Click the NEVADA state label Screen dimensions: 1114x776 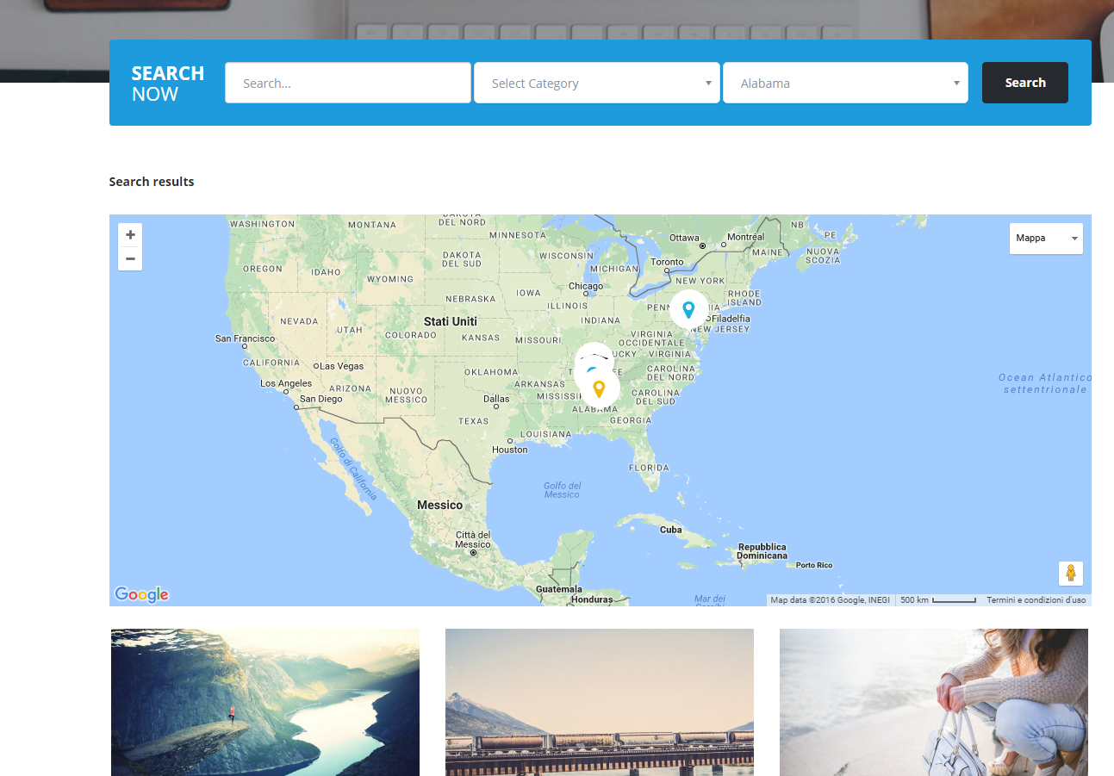(299, 321)
